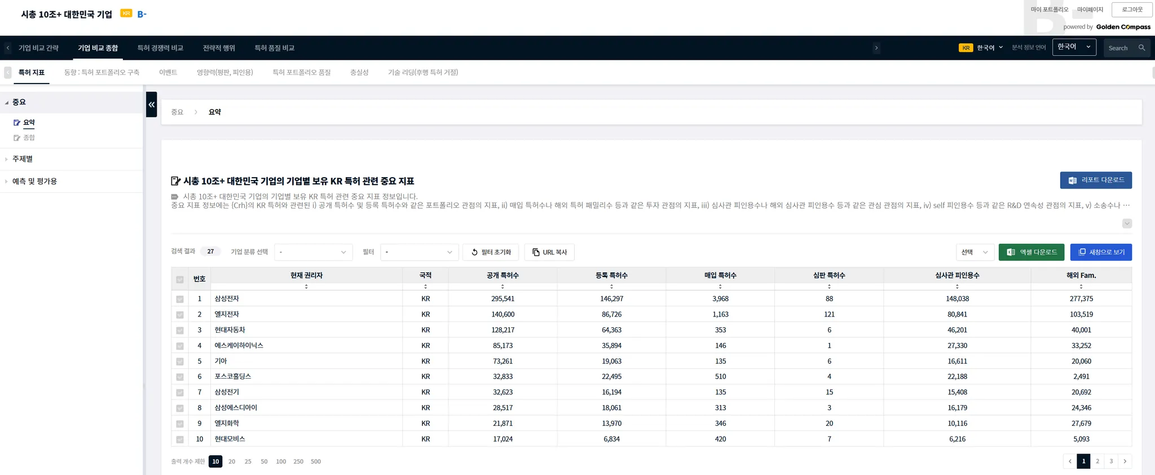1155x475 pixels.
Task: Click the URL 복사 button
Action: (549, 252)
